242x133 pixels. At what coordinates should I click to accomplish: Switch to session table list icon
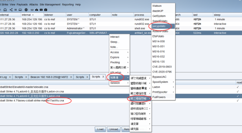(x=16, y=10)
